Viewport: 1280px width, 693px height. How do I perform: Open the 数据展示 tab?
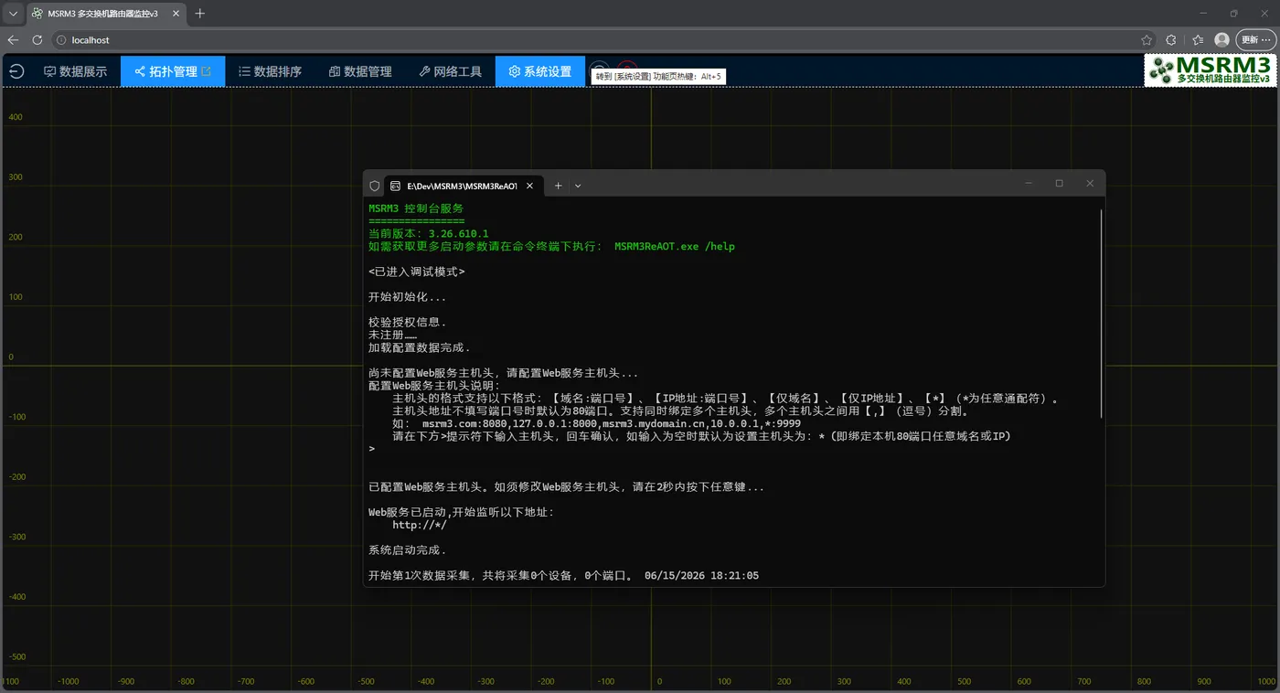[x=75, y=71]
